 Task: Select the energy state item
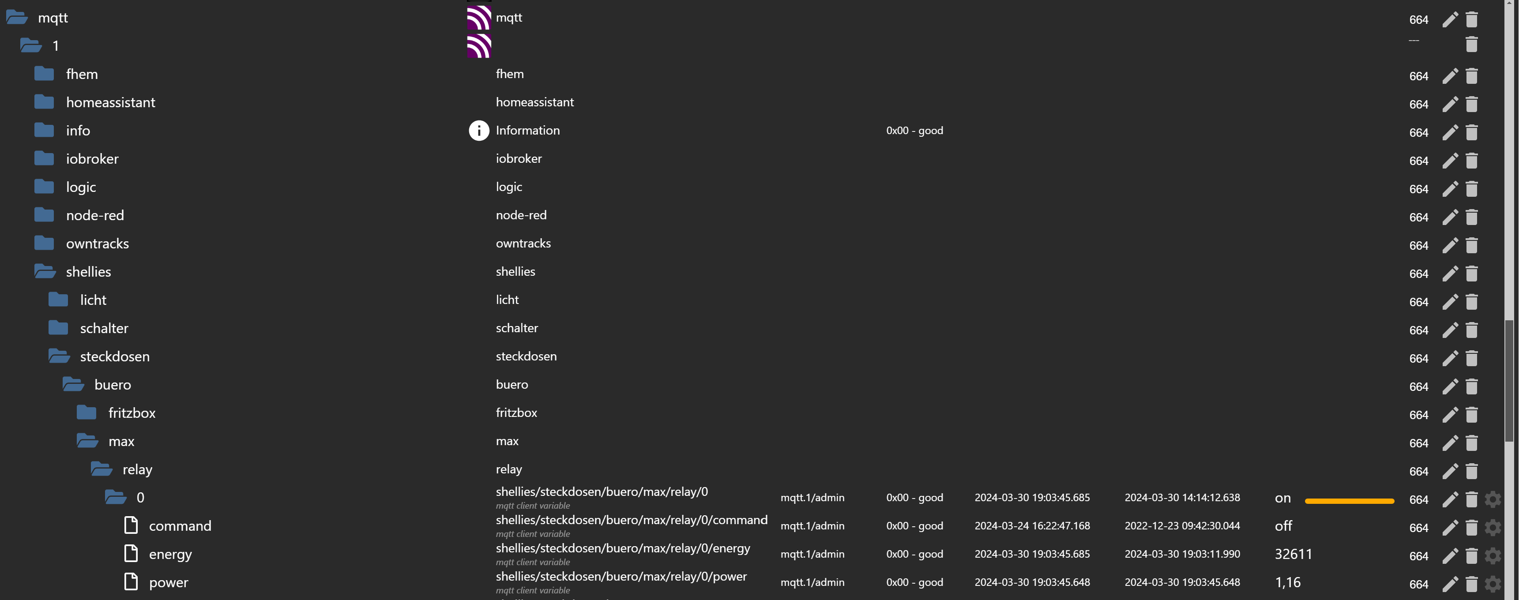[170, 554]
